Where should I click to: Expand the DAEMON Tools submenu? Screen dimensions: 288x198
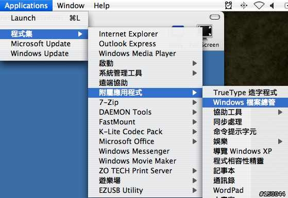coord(145,112)
